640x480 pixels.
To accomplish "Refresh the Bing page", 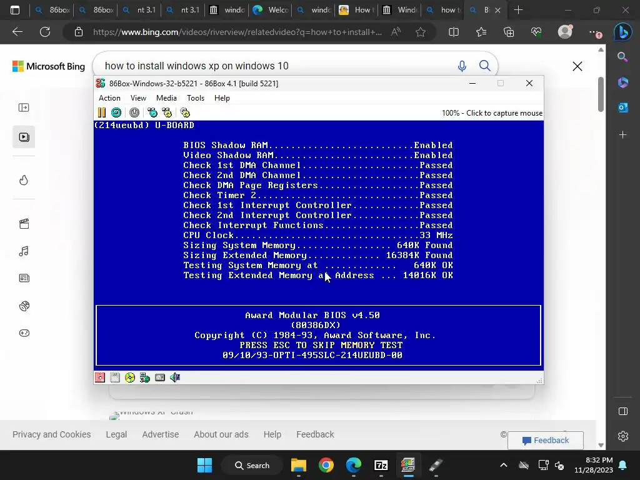I will click(x=45, y=32).
